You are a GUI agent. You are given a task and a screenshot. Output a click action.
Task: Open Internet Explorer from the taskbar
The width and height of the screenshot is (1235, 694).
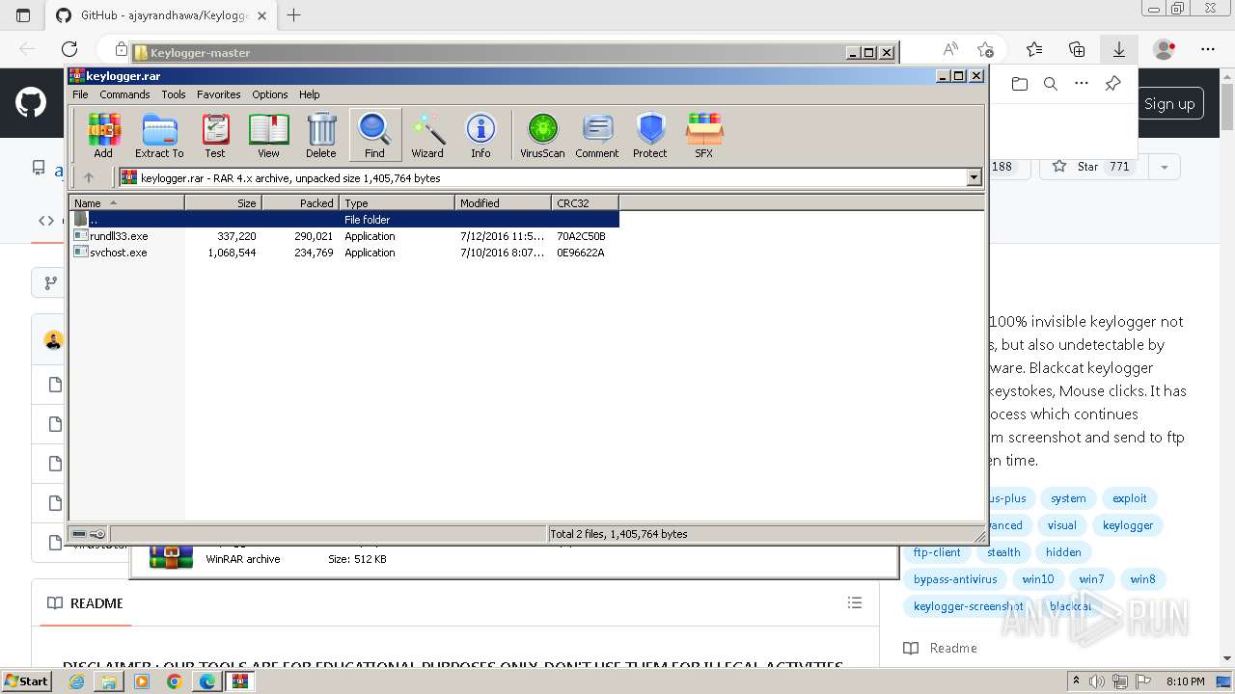[77, 681]
